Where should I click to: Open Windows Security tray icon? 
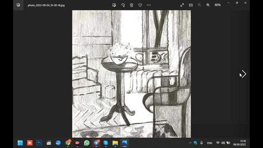point(196,143)
